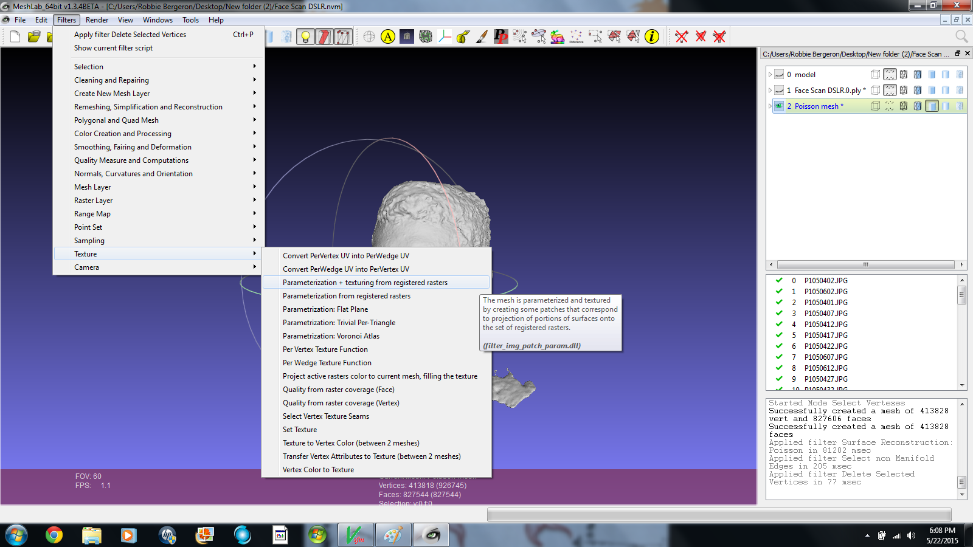Open the Tools menu
Image resolution: width=973 pixels, height=547 pixels.
coord(190,20)
